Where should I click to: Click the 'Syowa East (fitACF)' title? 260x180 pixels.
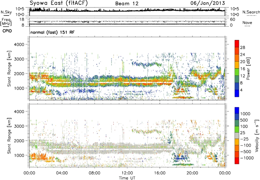59,3
